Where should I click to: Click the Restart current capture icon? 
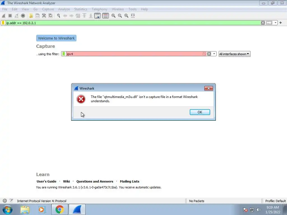(17, 16)
